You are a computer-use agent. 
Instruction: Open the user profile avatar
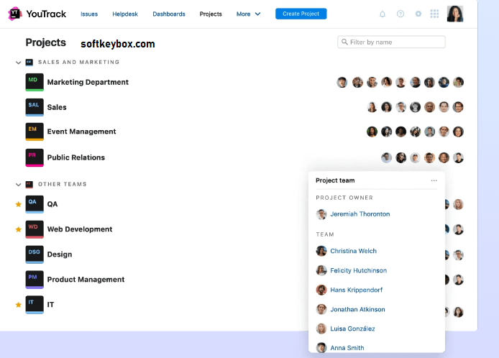click(x=455, y=14)
